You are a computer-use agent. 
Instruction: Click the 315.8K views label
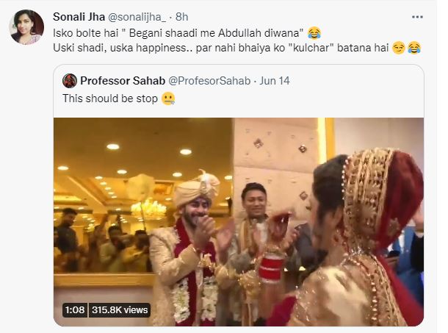(120, 310)
